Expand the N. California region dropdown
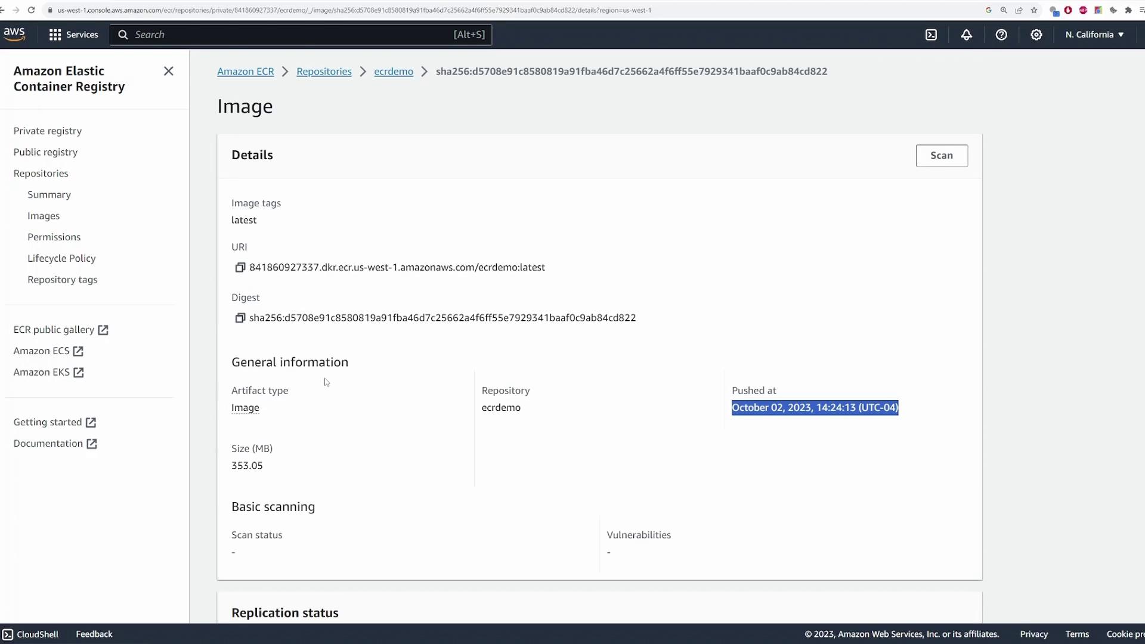 click(1094, 35)
